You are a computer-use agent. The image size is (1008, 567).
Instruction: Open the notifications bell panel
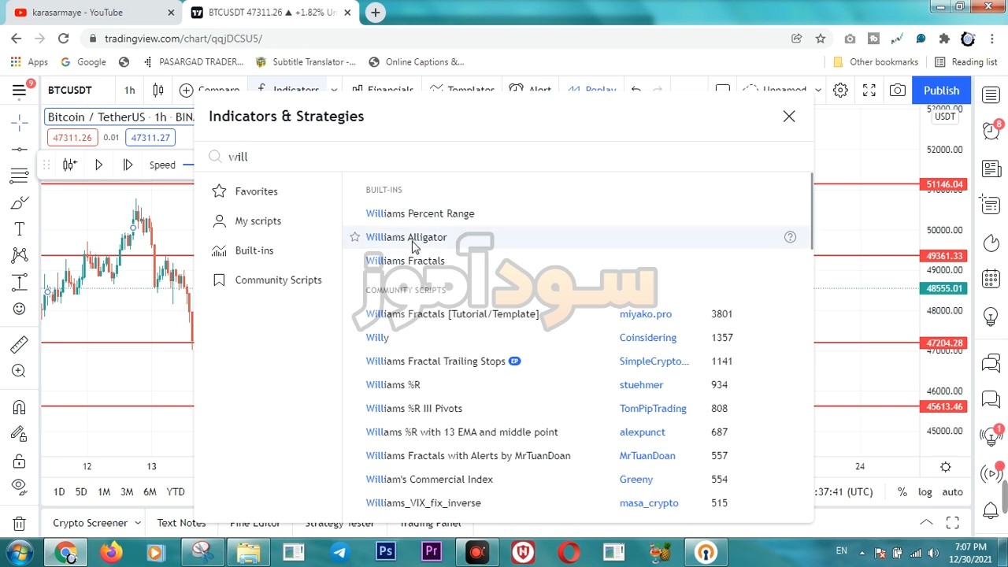991,511
